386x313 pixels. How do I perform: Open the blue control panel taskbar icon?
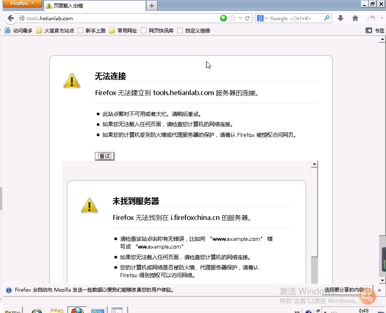pyautogui.click(x=97, y=310)
